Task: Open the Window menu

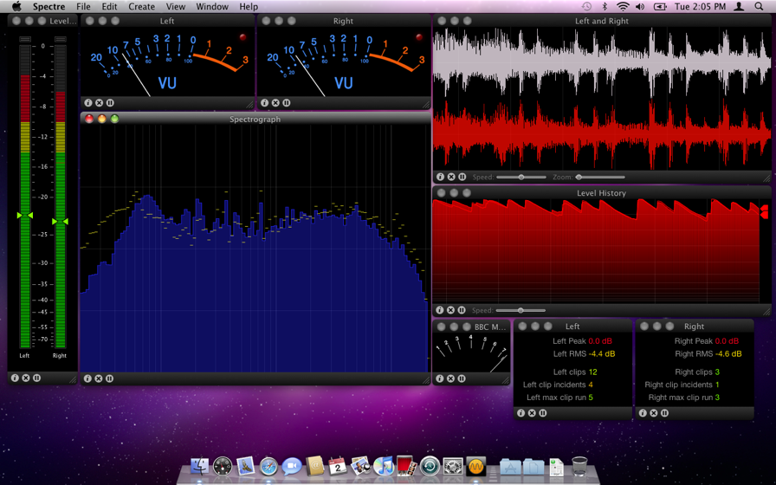Action: 211,7
